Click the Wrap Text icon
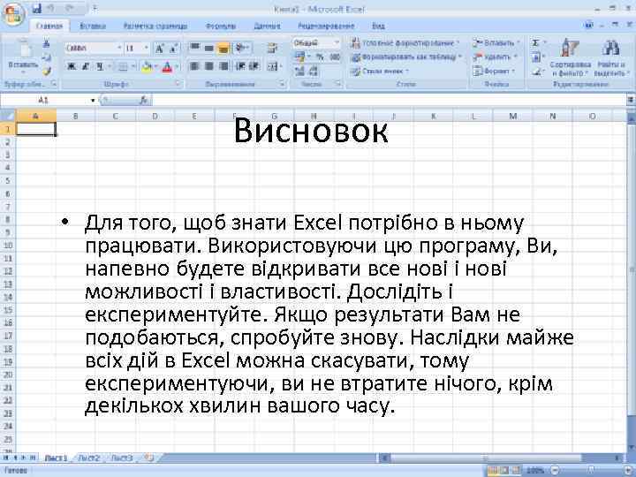The height and width of the screenshot is (477, 636). 272,49
